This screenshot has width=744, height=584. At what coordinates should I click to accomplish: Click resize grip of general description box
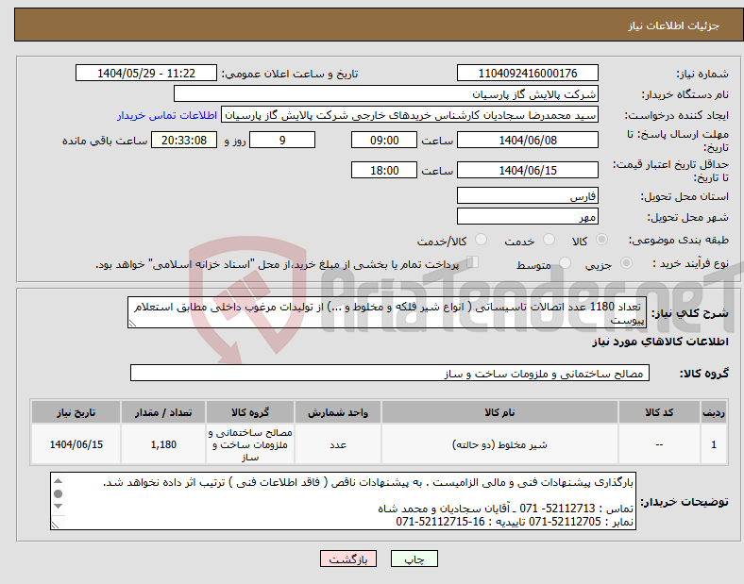coord(132,324)
